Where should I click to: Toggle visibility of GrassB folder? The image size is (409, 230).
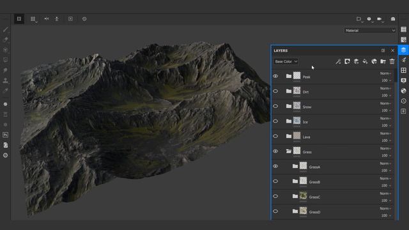pyautogui.click(x=275, y=181)
